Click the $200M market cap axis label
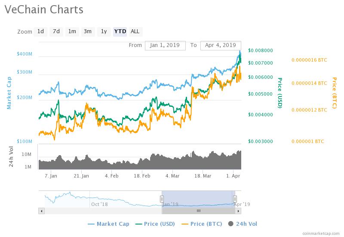Viewport: 344px width, 237px height. [25, 98]
